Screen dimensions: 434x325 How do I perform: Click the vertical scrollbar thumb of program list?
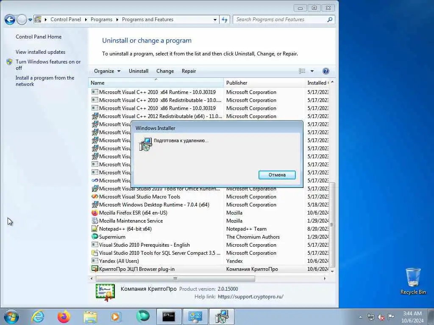[x=332, y=224]
